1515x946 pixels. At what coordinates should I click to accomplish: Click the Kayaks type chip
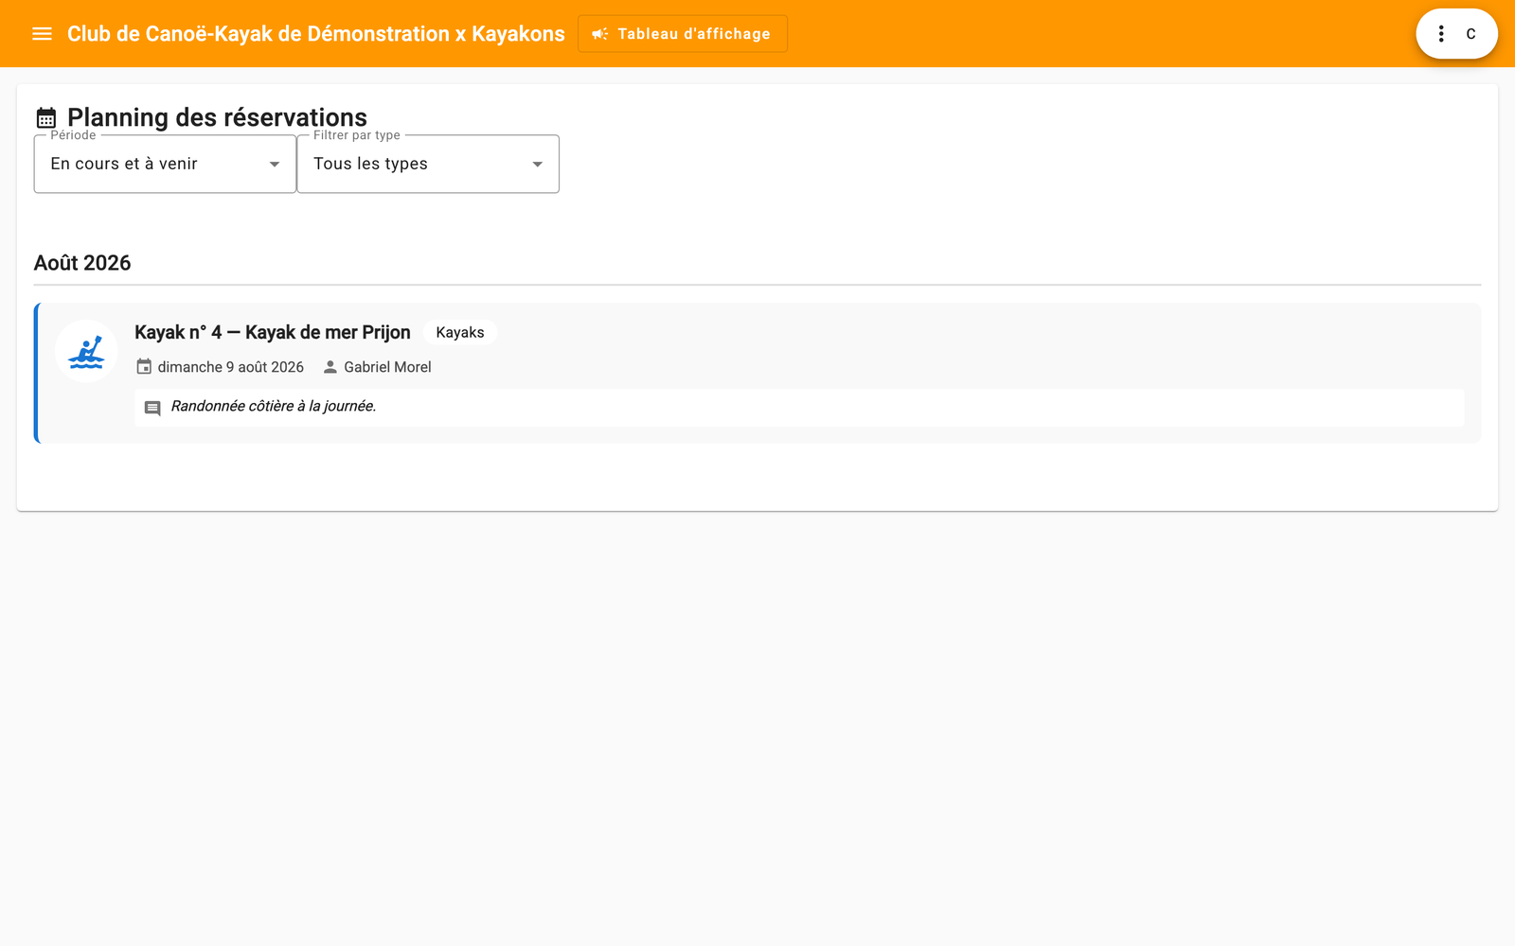coord(460,332)
